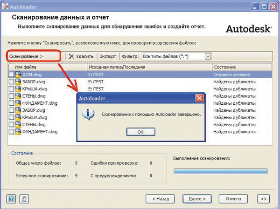Click the 'Успешное сканирование:' label
Image resolution: width=280 pixels, height=209 pixels.
pos(42,176)
